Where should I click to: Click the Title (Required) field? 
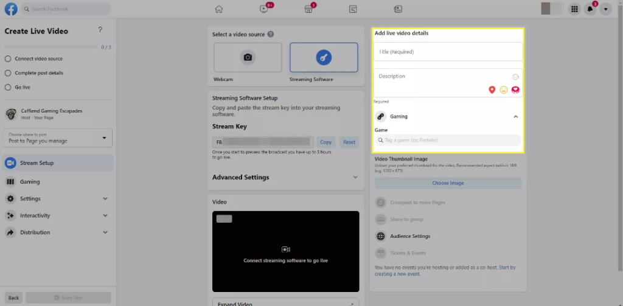pyautogui.click(x=448, y=52)
